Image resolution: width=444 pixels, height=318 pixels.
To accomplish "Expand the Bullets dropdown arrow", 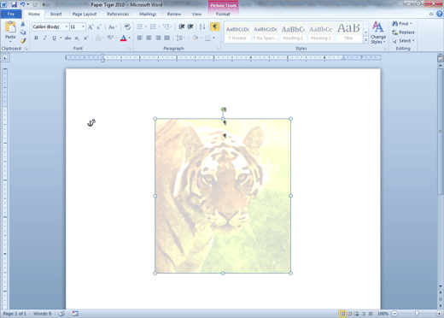I will pos(146,26).
